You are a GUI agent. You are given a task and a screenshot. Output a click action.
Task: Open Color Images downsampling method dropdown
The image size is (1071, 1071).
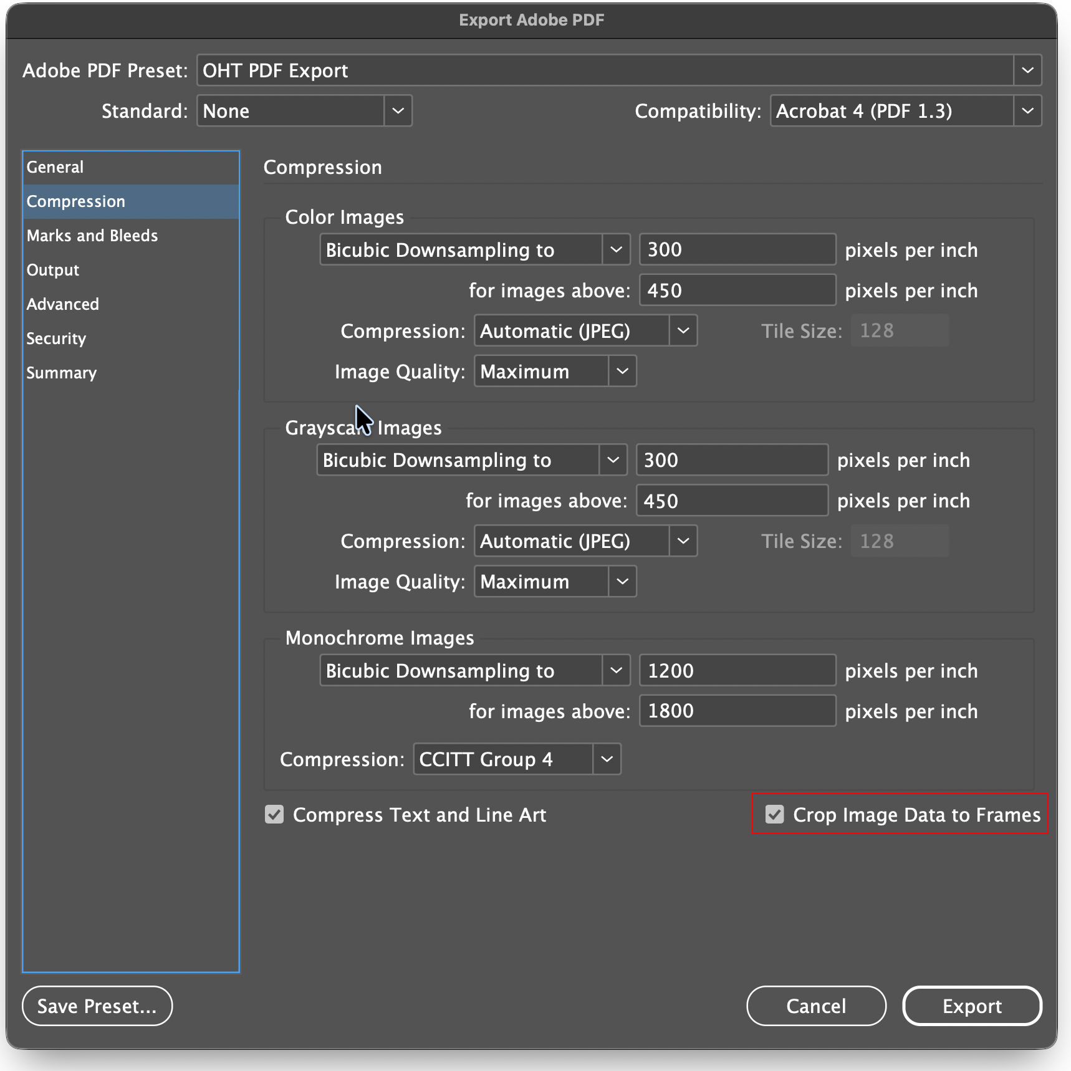pos(615,250)
